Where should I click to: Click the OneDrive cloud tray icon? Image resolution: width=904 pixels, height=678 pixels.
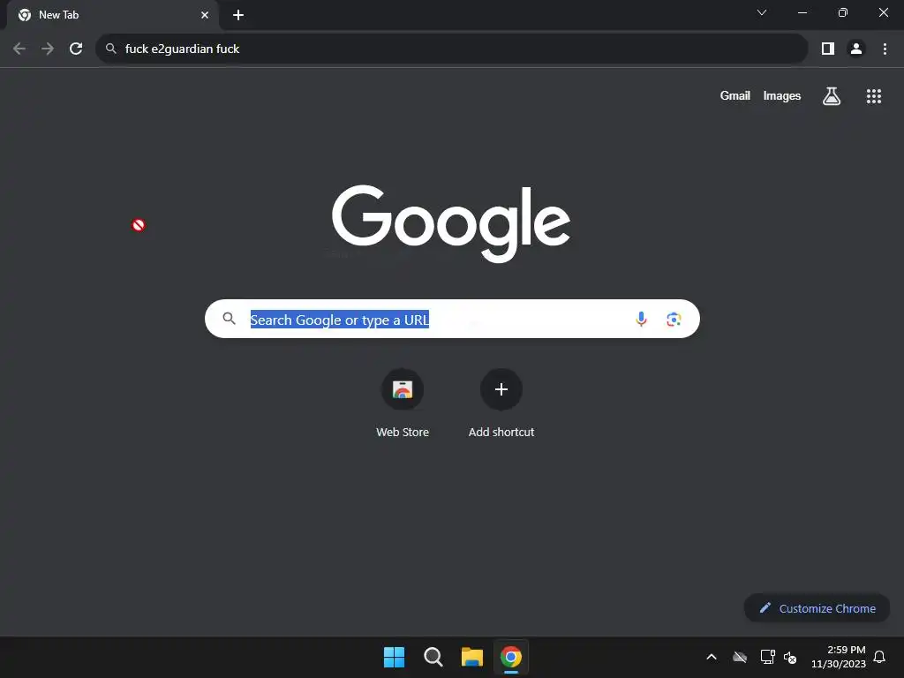click(740, 657)
